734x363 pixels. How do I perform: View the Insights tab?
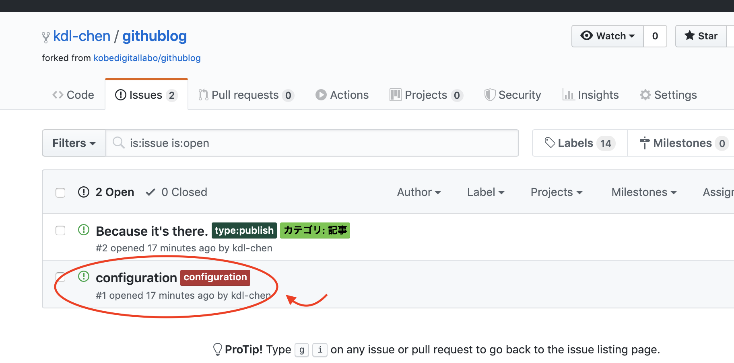coord(590,95)
